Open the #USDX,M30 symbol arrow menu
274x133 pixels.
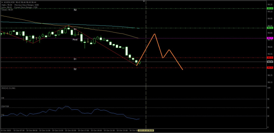coord(2,2)
